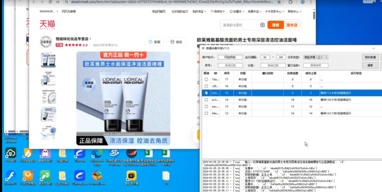Screen dimensions: 382x192
Task: Click the 用户标识 input field
Action: point(230,57)
